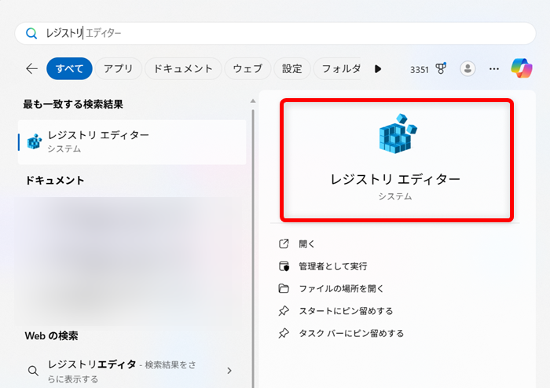
Task: Show more filters with the right arrow
Action: pyautogui.click(x=378, y=68)
